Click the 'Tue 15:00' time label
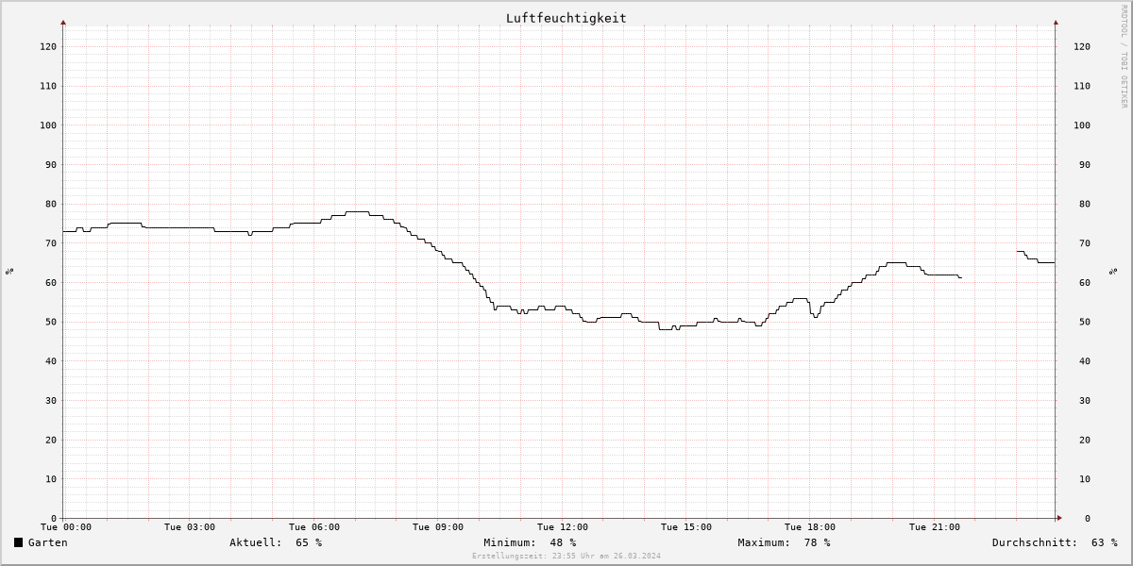Image resolution: width=1133 pixels, height=566 pixels. coord(686,527)
